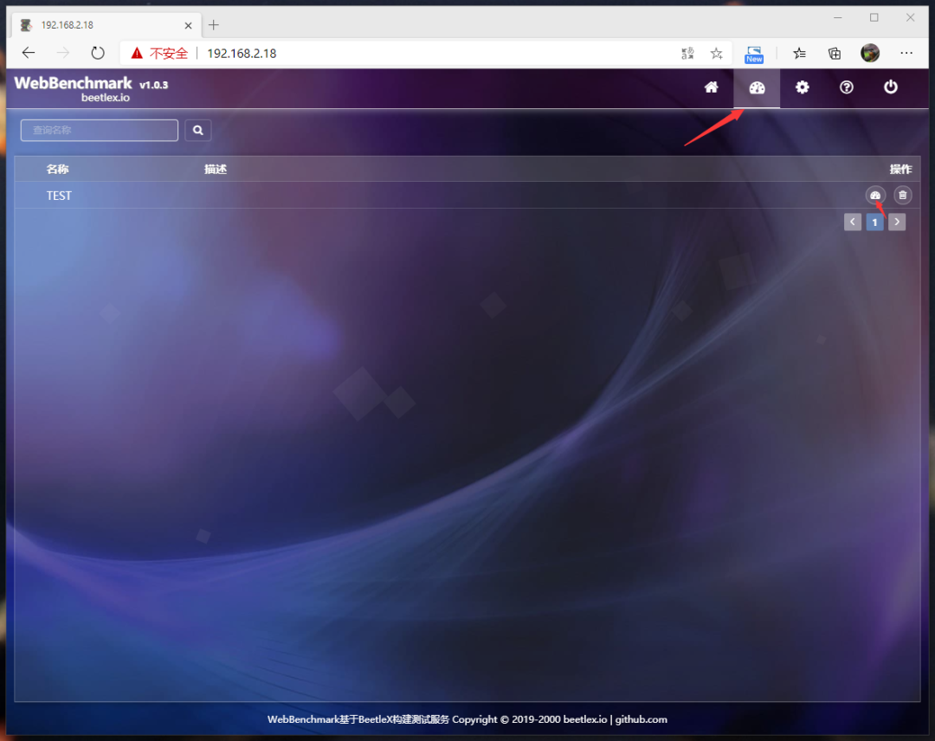Open the beetlex.io footer link

[585, 719]
